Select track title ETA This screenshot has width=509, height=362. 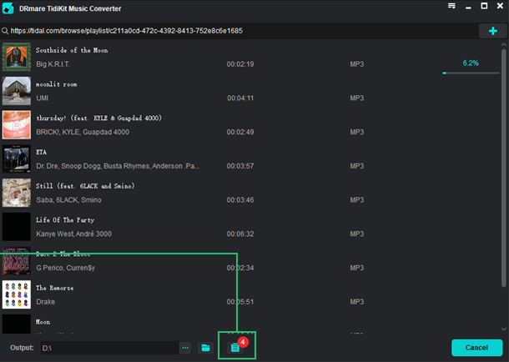pos(41,152)
